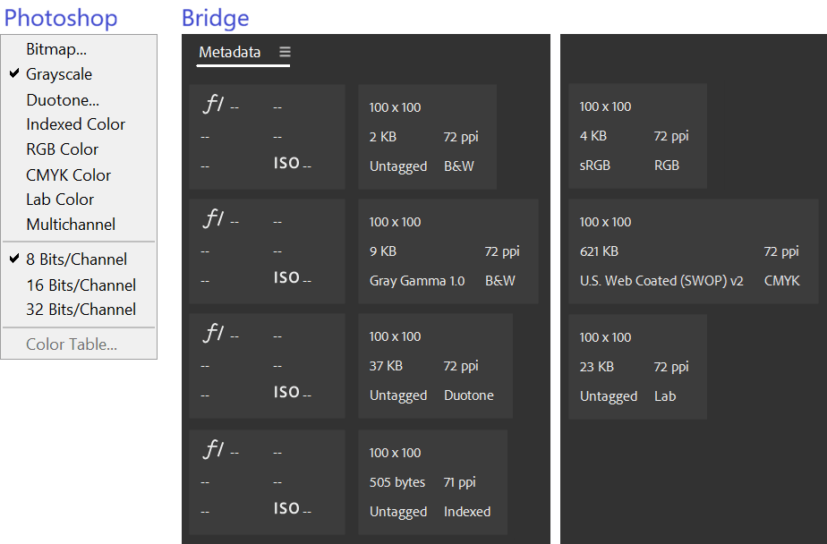827x544 pixels.
Task: Click the ISO icon on the topmost metadata placard
Action: pyautogui.click(x=286, y=164)
